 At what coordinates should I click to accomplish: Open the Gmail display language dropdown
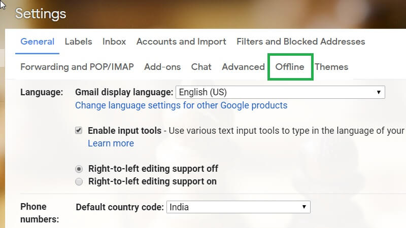tap(280, 92)
